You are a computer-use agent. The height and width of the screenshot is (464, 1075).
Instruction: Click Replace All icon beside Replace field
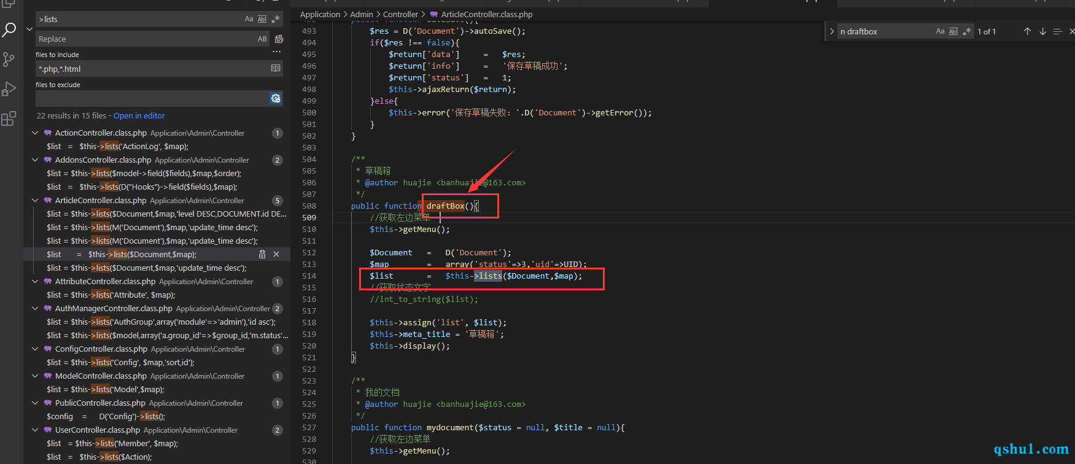pos(279,39)
